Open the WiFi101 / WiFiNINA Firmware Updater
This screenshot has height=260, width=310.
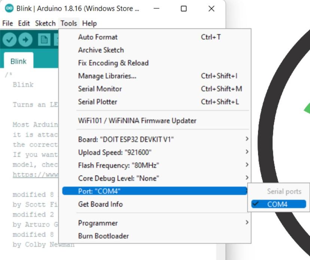point(137,121)
